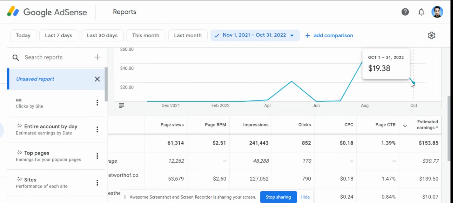Viewport: 453px width, 203px height.
Task: Click the search magnifier icon
Action: (x=16, y=57)
